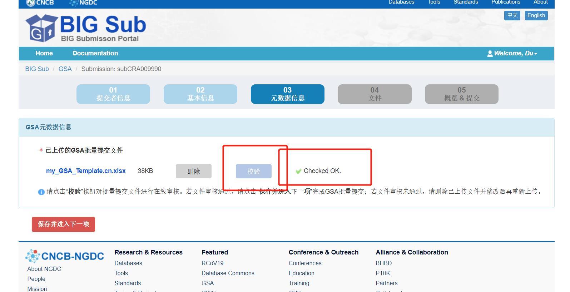Open the Databases top menu
Image resolution: width=570 pixels, height=292 pixels.
(x=401, y=2)
